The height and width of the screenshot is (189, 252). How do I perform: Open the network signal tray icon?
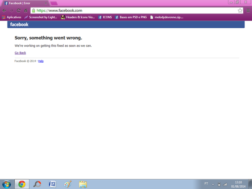click(x=225, y=184)
